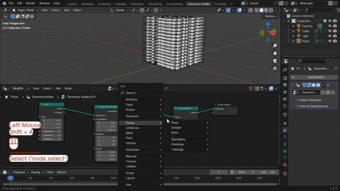Click the End frame field
This screenshot has width=340, height=191.
[x=268, y=172]
